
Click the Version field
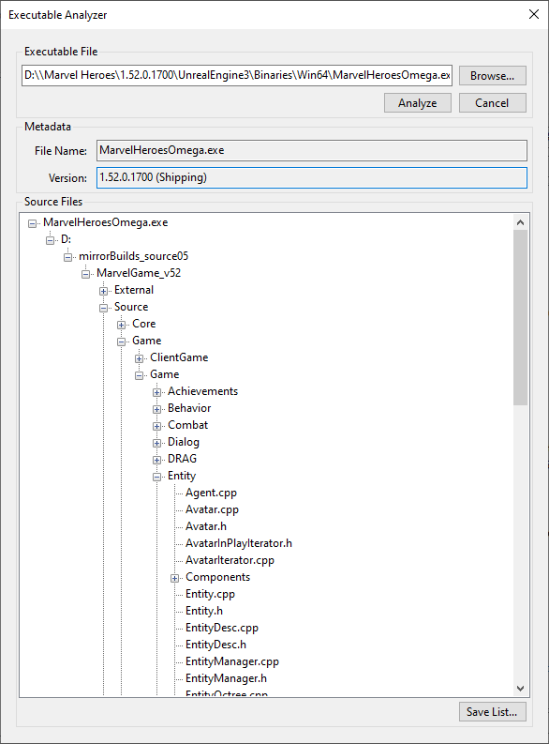click(312, 177)
